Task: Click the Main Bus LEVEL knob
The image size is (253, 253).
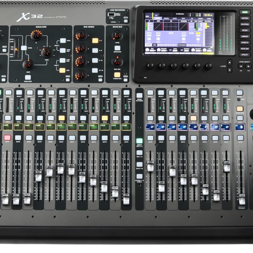Action: click(x=118, y=35)
